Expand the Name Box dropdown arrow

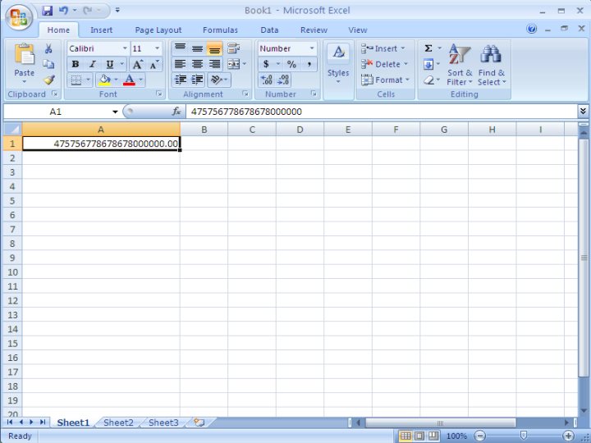[x=115, y=112]
